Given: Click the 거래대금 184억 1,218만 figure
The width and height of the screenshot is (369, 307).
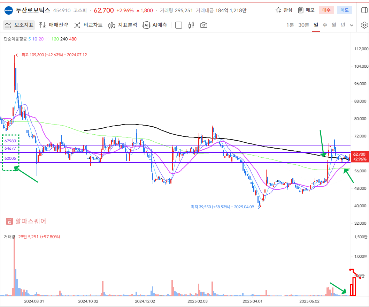Looking at the screenshot, I should 221,10.
